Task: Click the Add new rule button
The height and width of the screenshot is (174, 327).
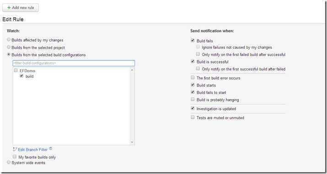Action: (21, 7)
